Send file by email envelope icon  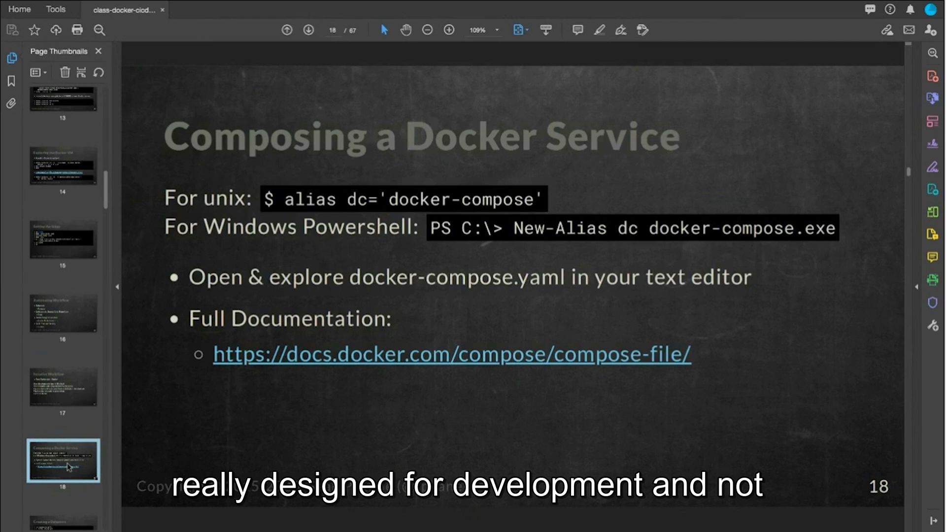point(909,30)
